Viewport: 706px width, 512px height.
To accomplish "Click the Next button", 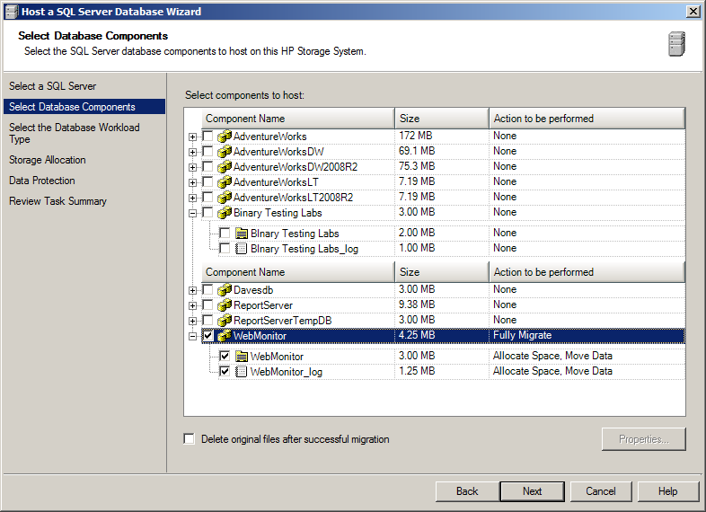I will pos(533,491).
